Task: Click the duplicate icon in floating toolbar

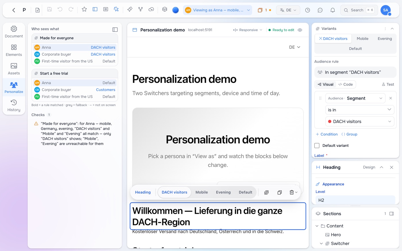Action: pos(279,192)
